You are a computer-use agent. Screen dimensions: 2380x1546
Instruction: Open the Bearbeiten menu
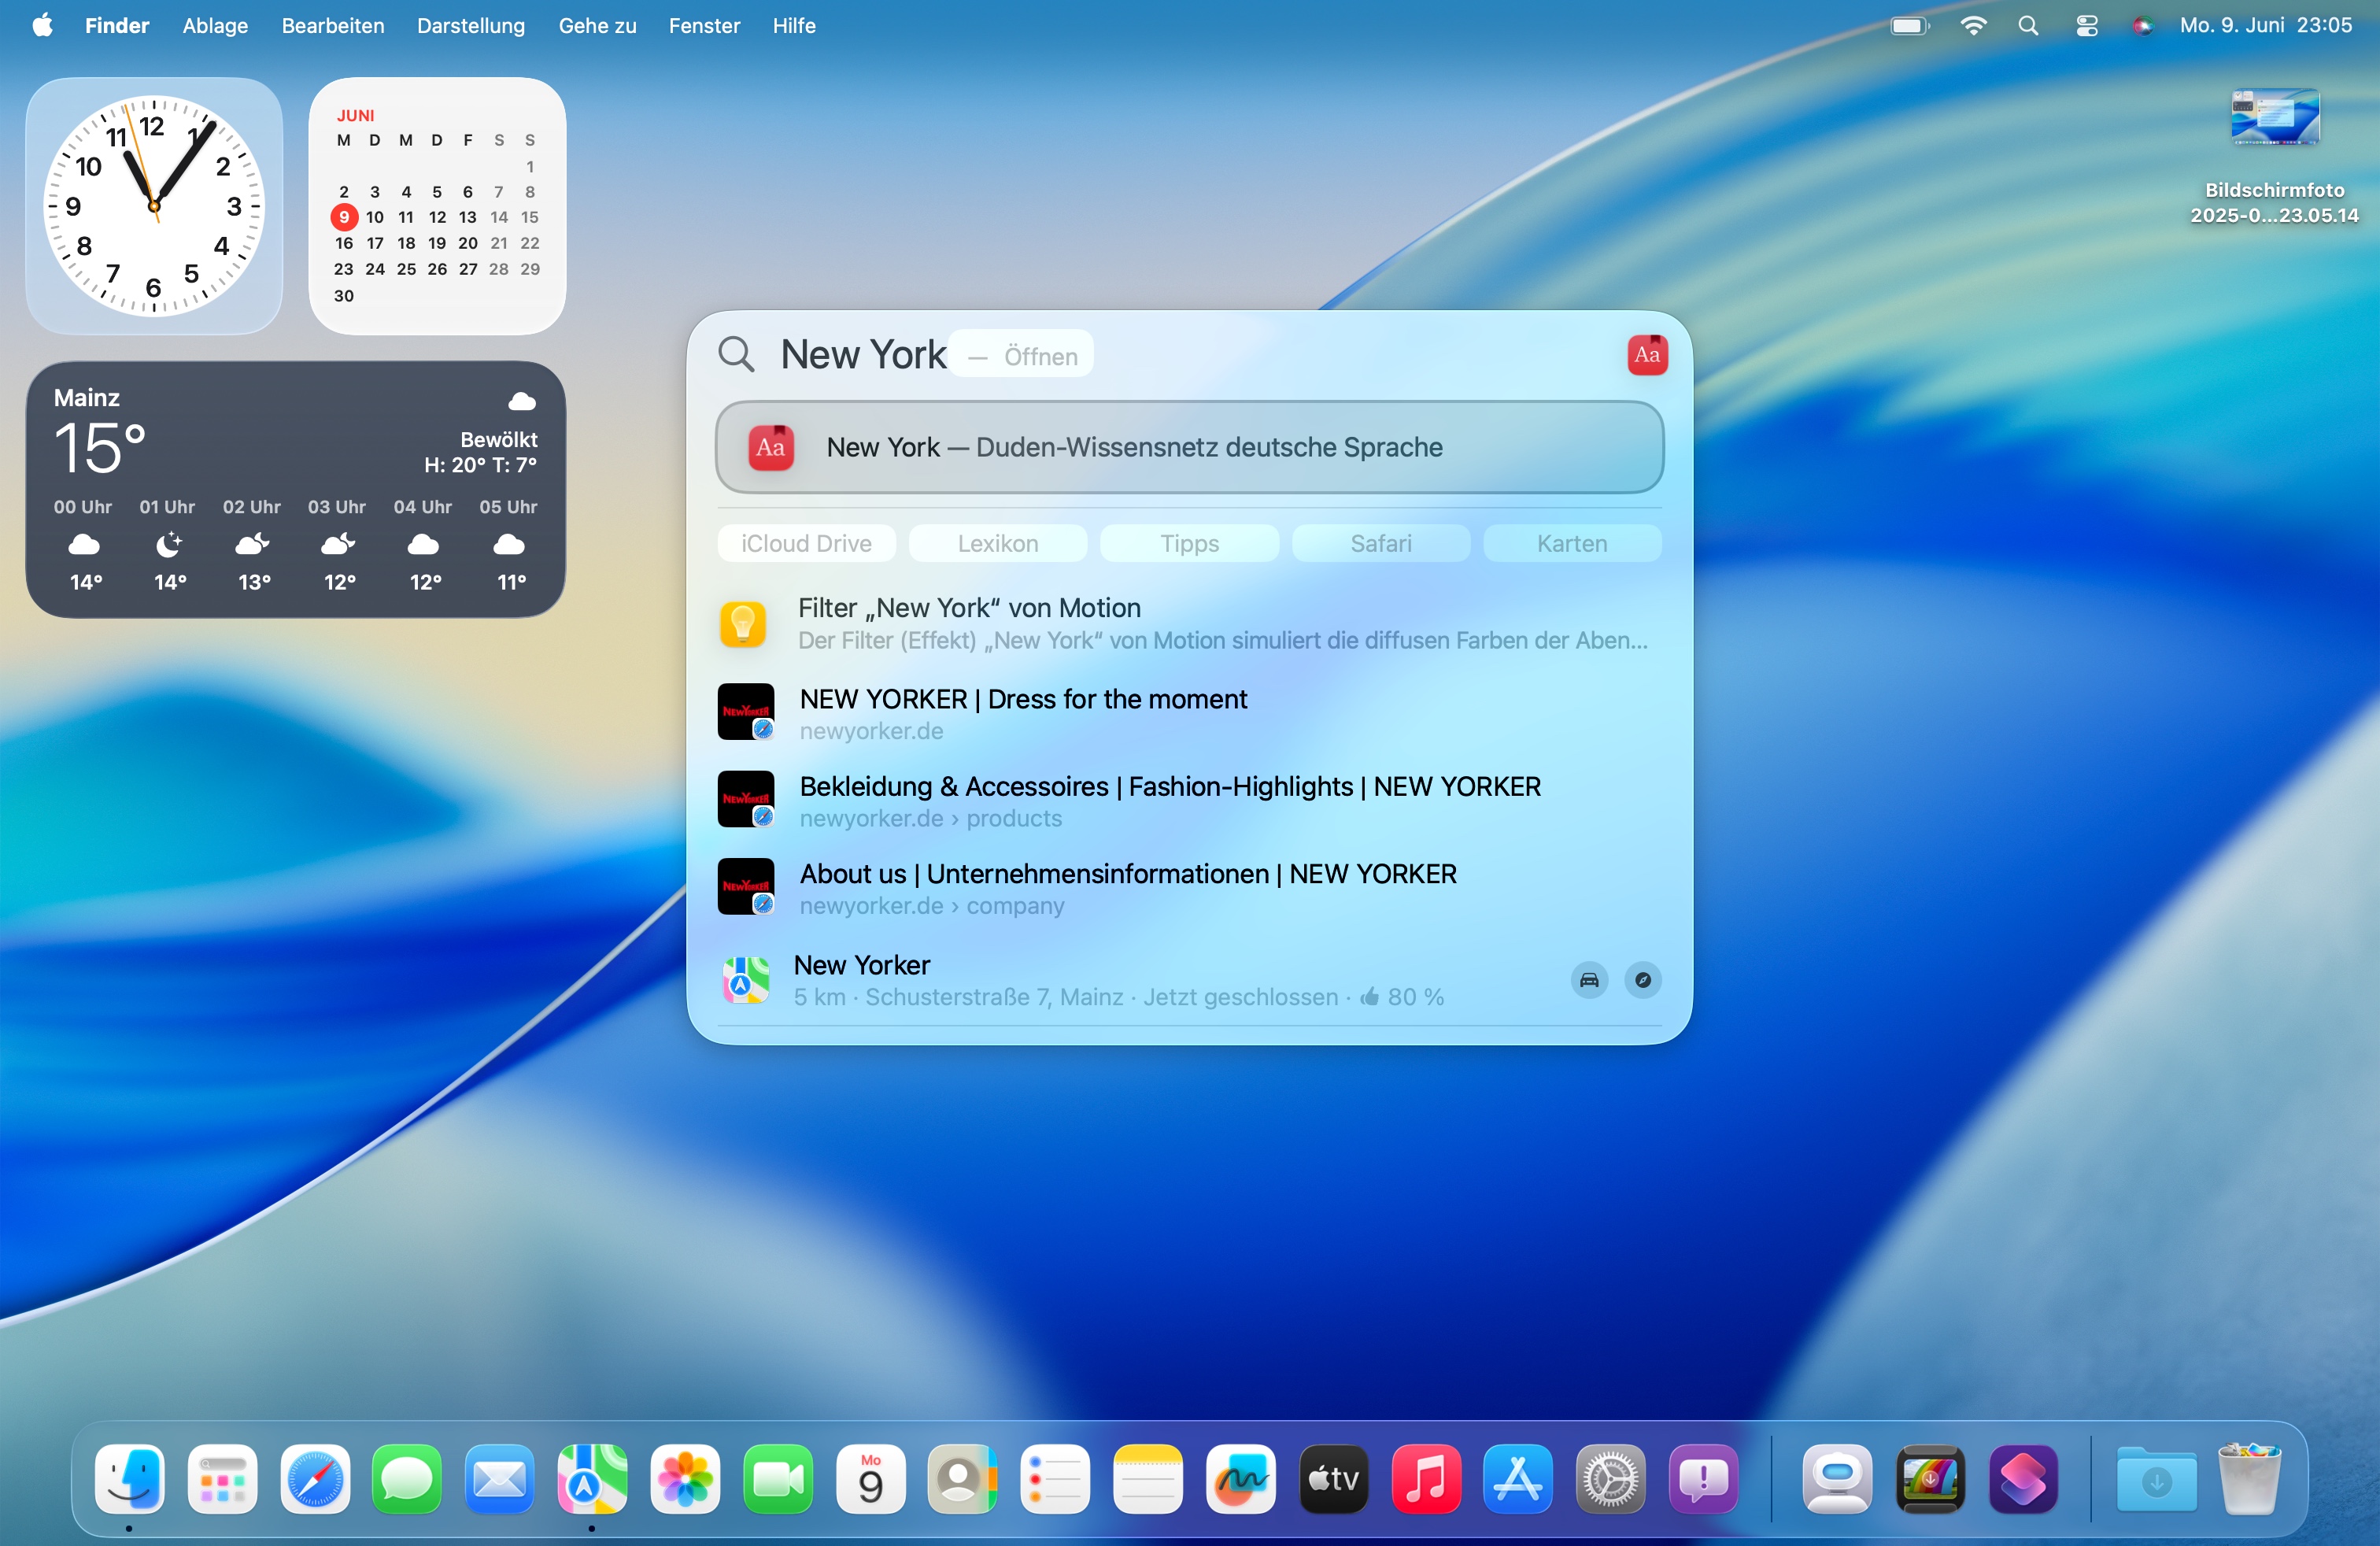(333, 25)
